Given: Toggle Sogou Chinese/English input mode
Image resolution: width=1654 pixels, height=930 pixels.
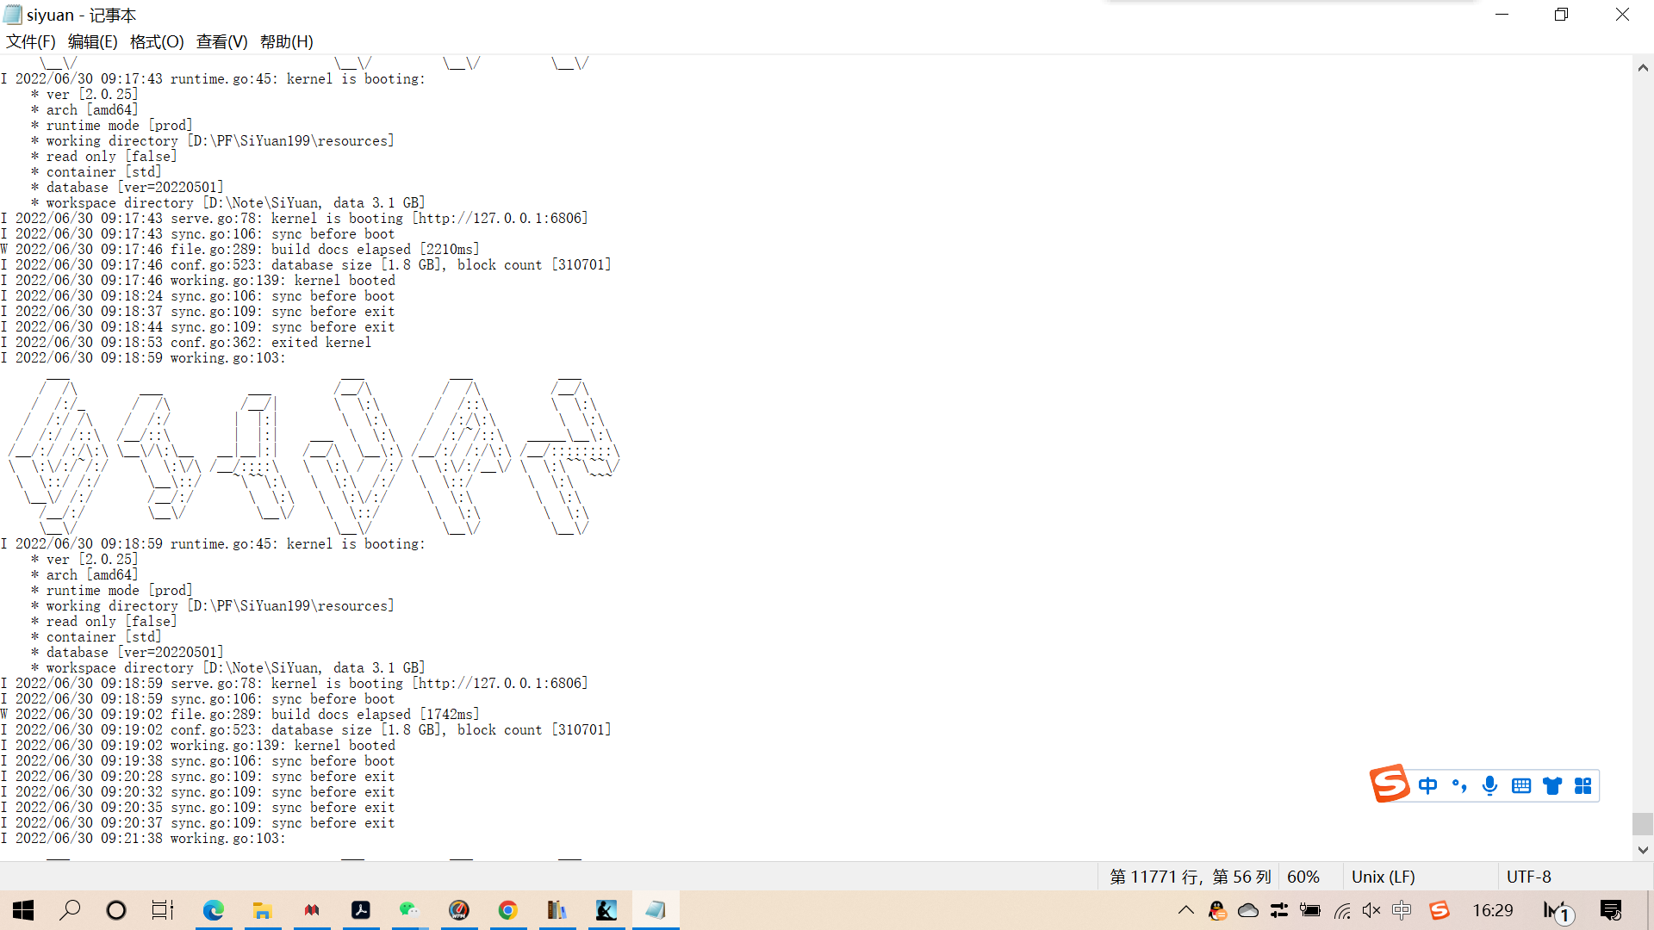Looking at the screenshot, I should click(x=1427, y=785).
